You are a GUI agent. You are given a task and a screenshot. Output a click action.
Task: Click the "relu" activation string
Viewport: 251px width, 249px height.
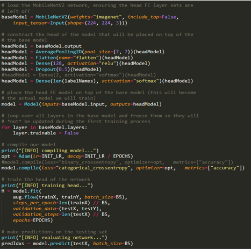tap(107, 63)
